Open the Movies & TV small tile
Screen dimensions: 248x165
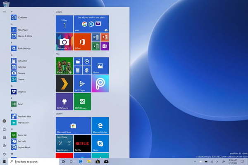78,61
